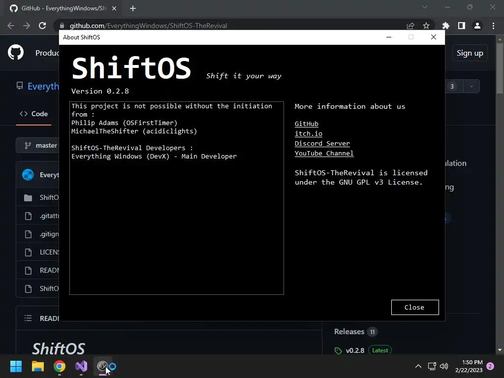The width and height of the screenshot is (504, 378).
Task: Open Chrome three-dot menu
Action: coord(493,26)
